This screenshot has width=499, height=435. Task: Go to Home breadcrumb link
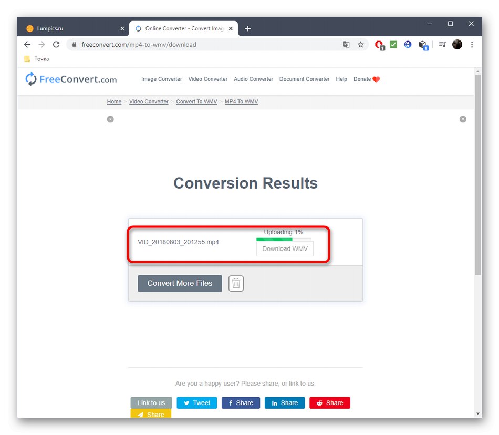115,102
